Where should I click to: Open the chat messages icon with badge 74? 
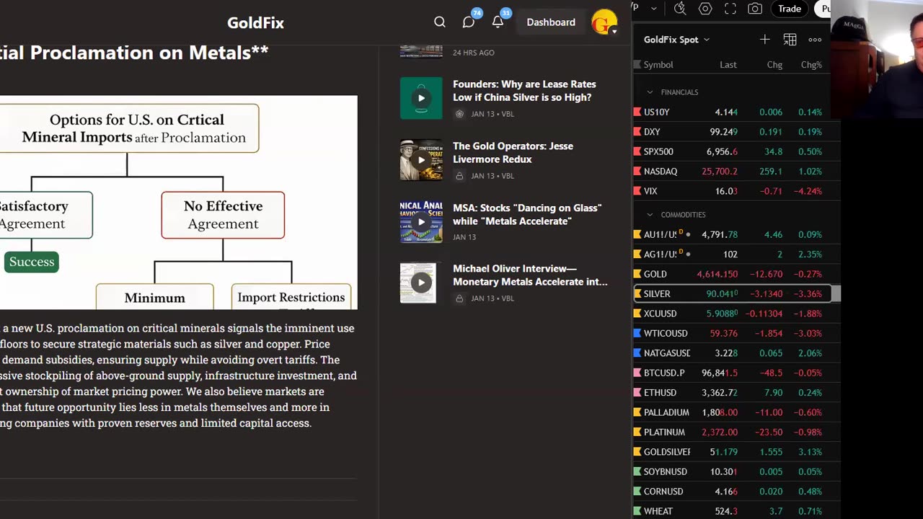click(x=469, y=22)
